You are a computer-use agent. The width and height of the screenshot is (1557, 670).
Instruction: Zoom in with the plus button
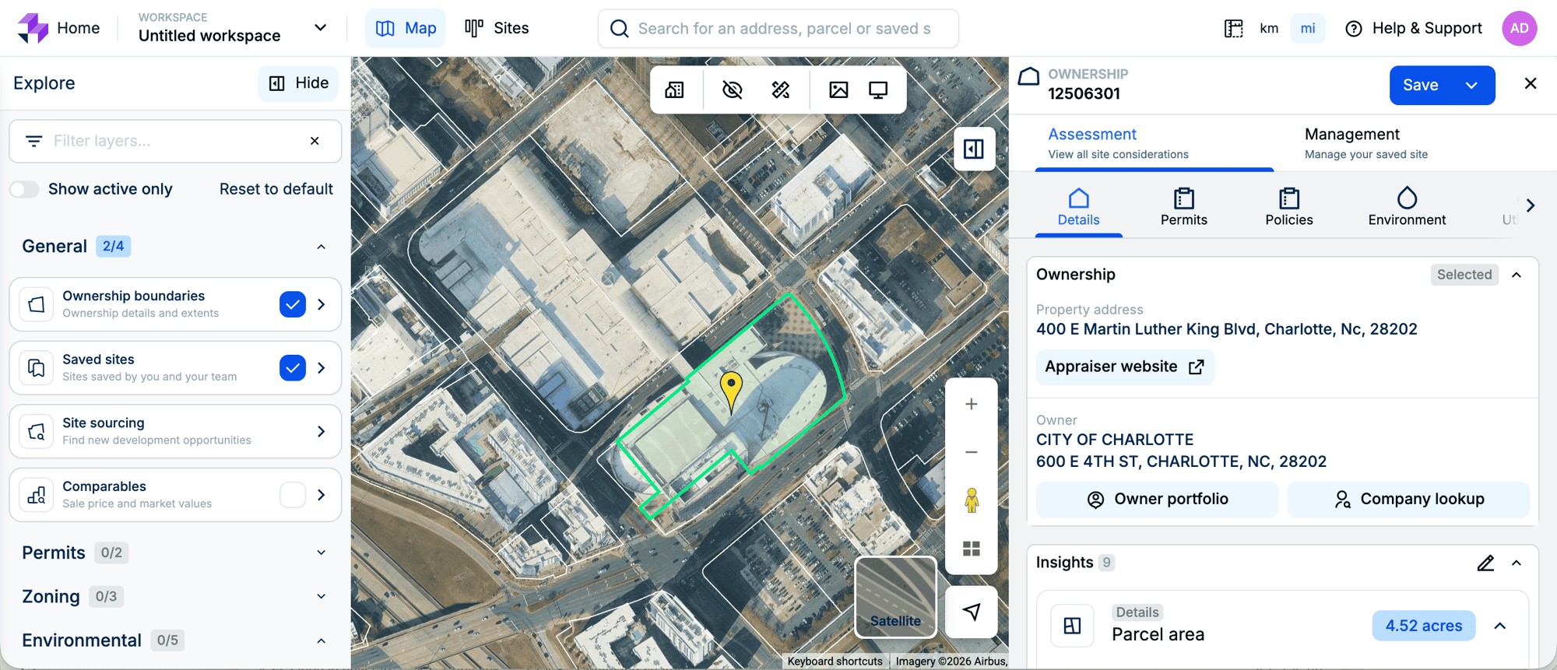pos(971,404)
